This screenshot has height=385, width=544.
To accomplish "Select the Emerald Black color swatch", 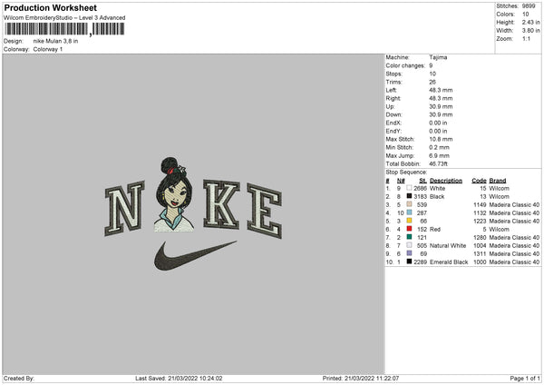I will click(410, 262).
